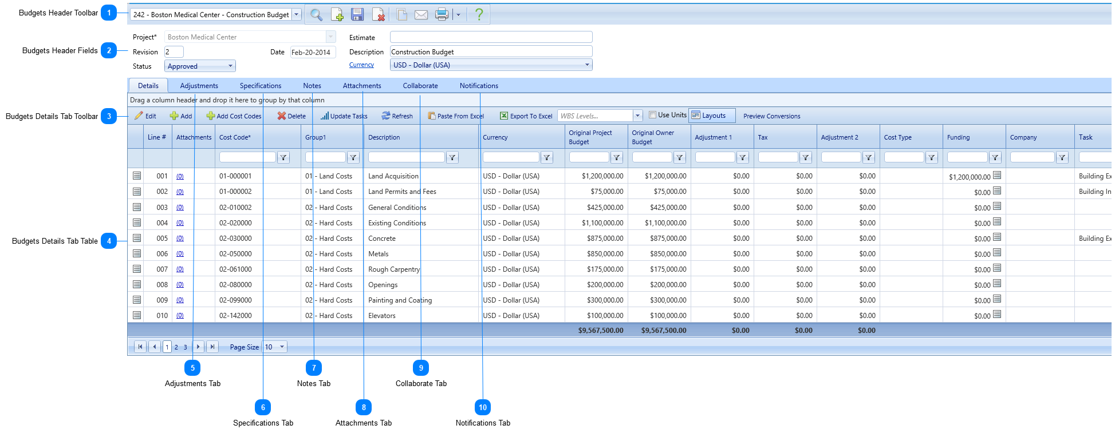Image resolution: width=1115 pixels, height=433 pixels.
Task: Switch to the Specifications tab
Action: tap(261, 86)
